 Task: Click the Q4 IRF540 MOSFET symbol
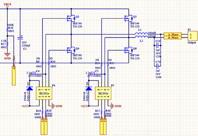pyautogui.click(x=70, y=49)
